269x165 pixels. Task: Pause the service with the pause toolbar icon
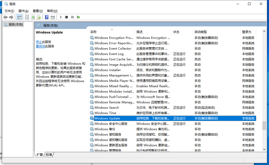(72, 17)
